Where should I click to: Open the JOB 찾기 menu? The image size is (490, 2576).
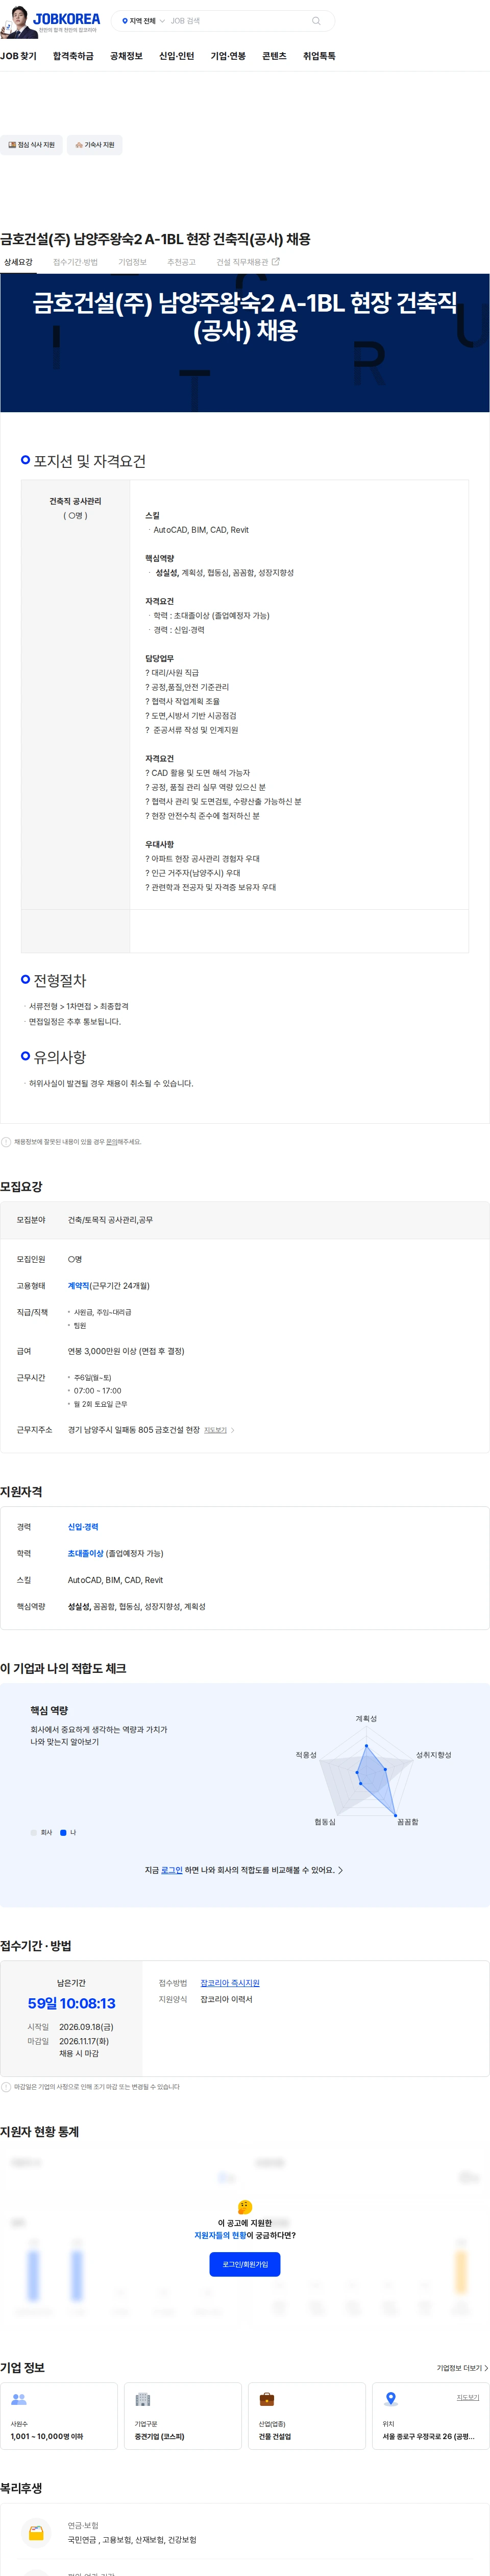point(18,56)
